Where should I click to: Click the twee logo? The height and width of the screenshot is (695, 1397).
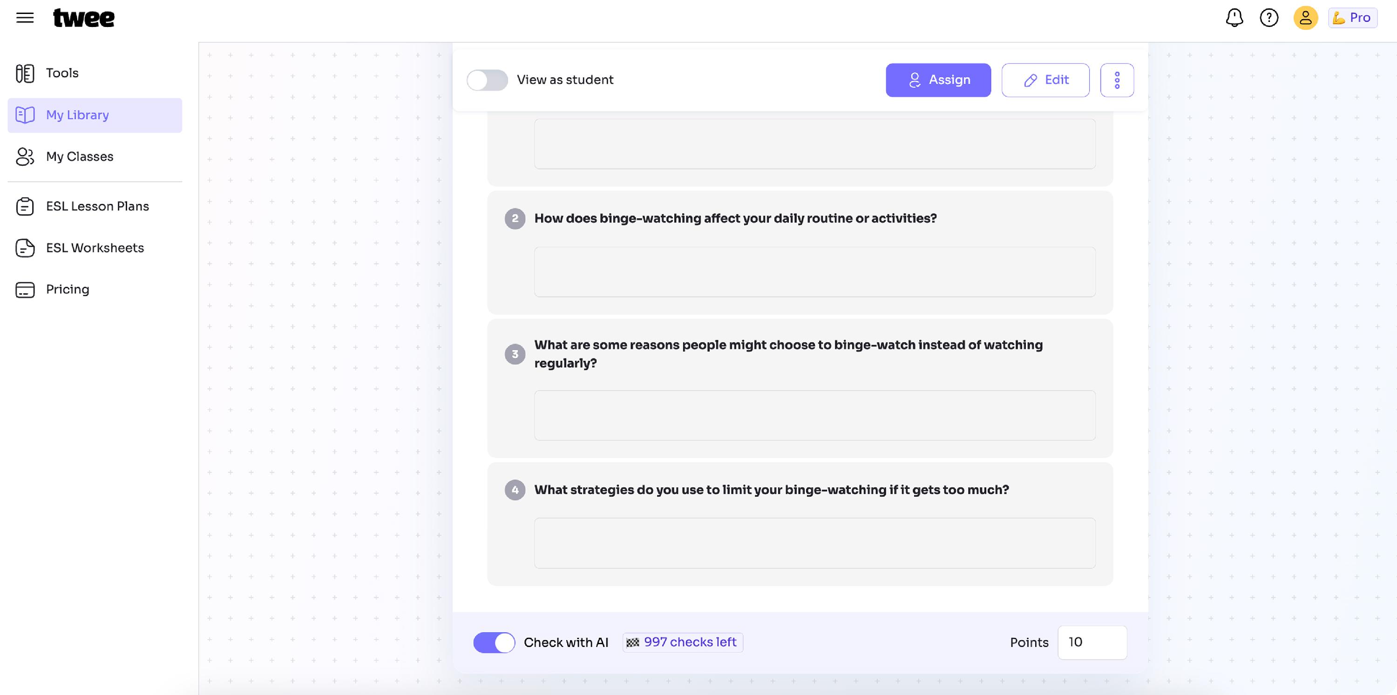pyautogui.click(x=83, y=18)
